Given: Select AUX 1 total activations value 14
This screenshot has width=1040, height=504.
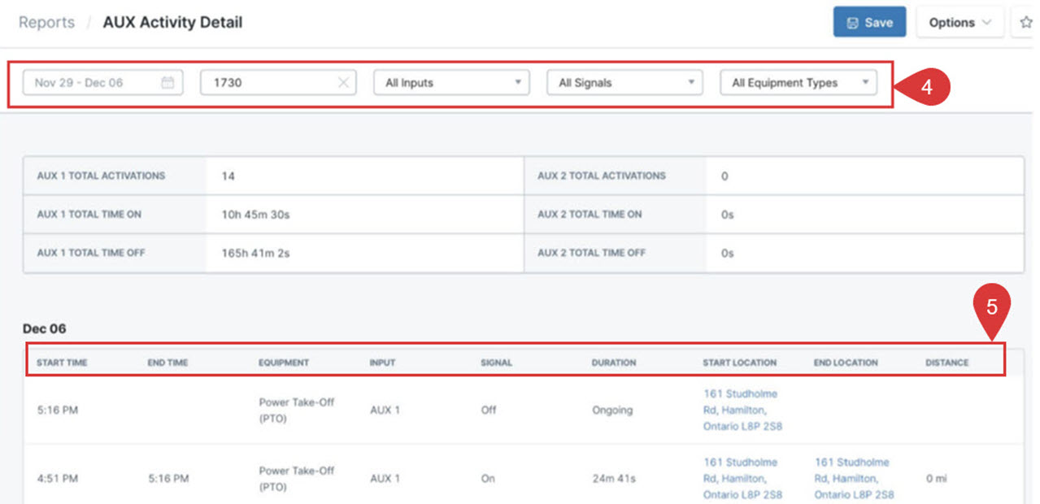Looking at the screenshot, I should [228, 176].
